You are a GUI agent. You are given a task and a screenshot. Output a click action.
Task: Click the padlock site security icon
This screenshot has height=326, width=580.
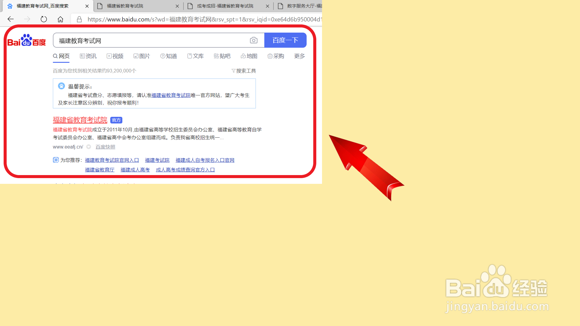click(79, 19)
